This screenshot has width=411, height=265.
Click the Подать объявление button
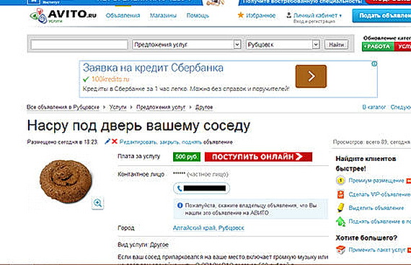tap(381, 16)
